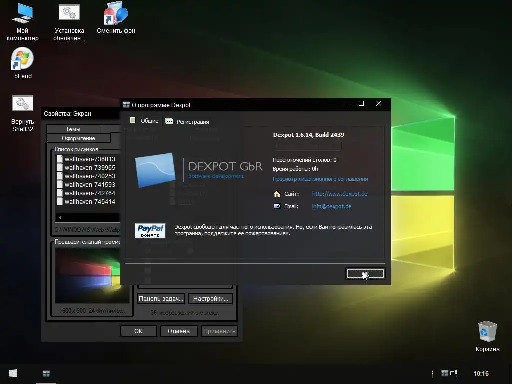Minimize the О программе Dexpot window
Screen dimensions: 512x384
(x=348, y=104)
